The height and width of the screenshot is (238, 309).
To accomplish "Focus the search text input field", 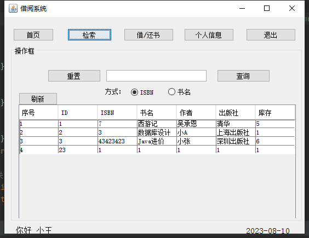I will point(156,76).
